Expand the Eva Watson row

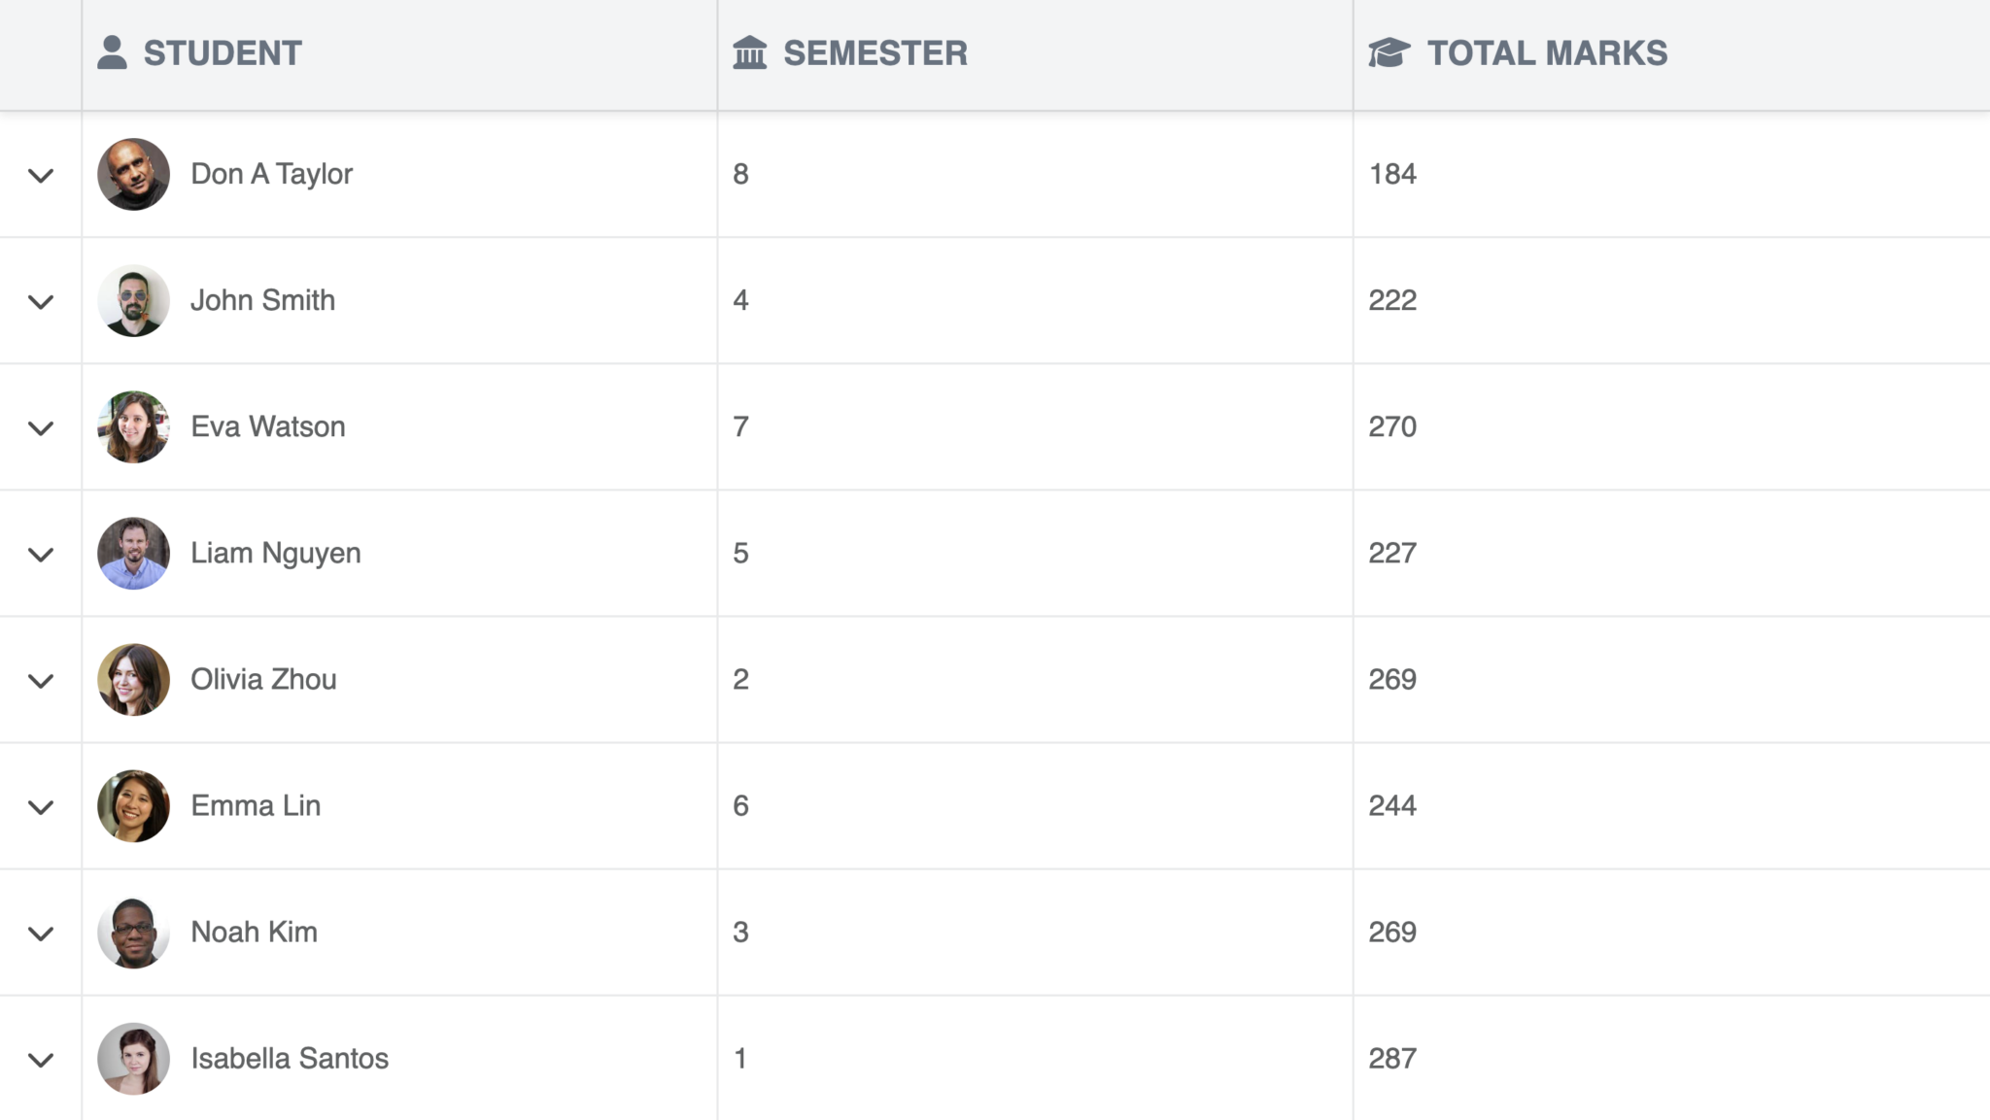[41, 427]
